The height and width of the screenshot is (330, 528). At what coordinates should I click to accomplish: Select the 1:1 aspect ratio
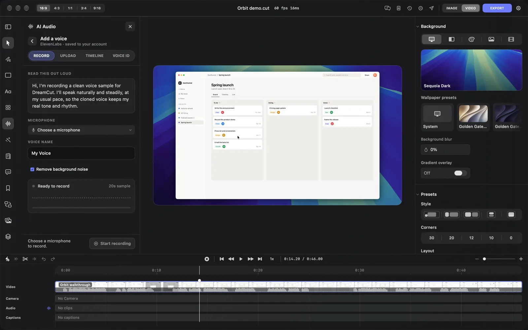point(70,8)
